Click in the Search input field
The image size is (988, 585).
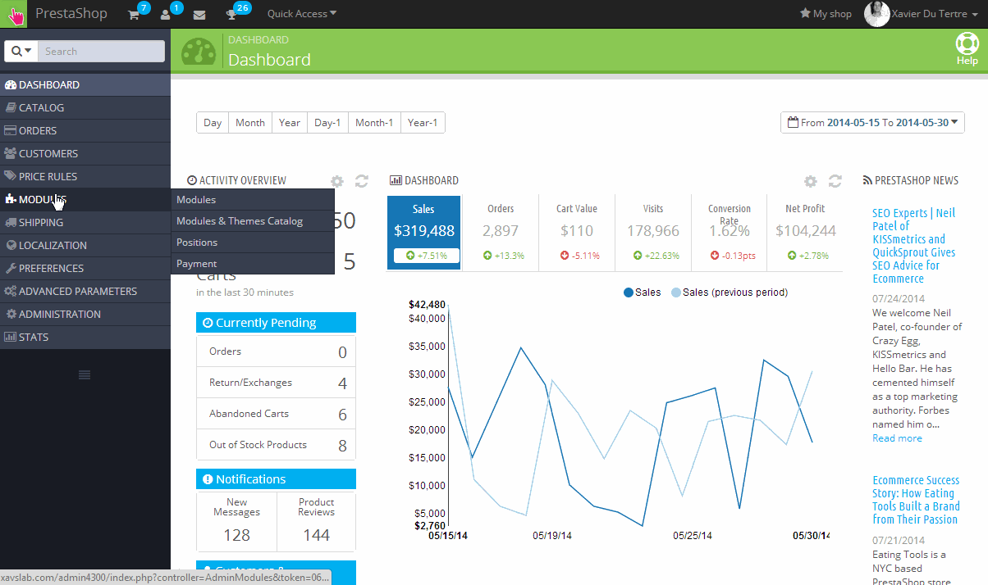tap(101, 51)
